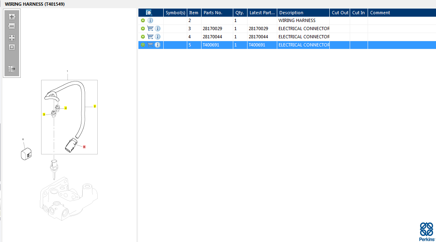Click the search magnifier icon in table header

(149, 13)
